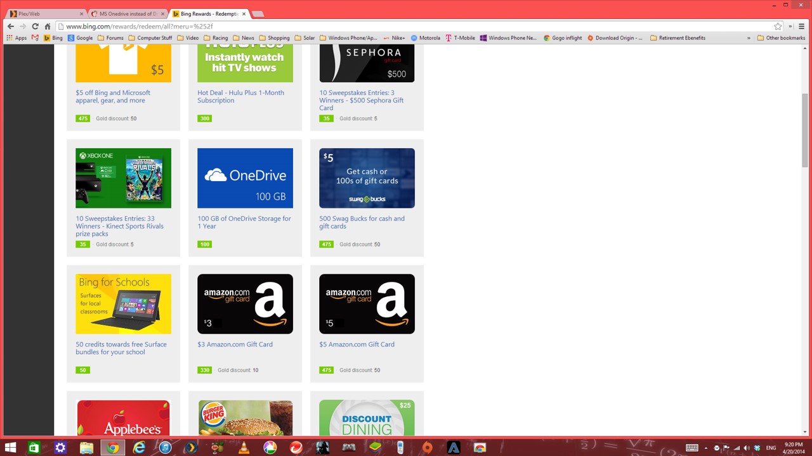
Task: Open the Forums bookmark folder
Action: pyautogui.click(x=111, y=38)
